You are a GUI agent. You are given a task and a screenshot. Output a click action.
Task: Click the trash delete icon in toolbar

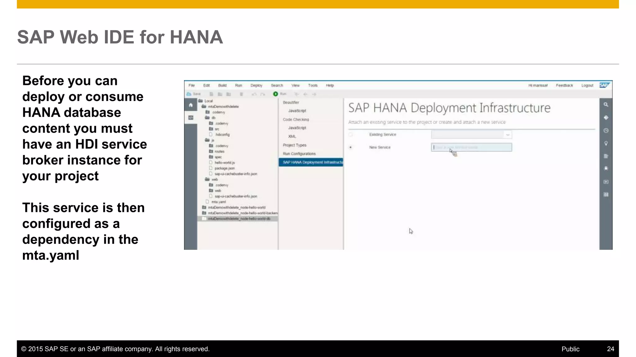pos(241,94)
